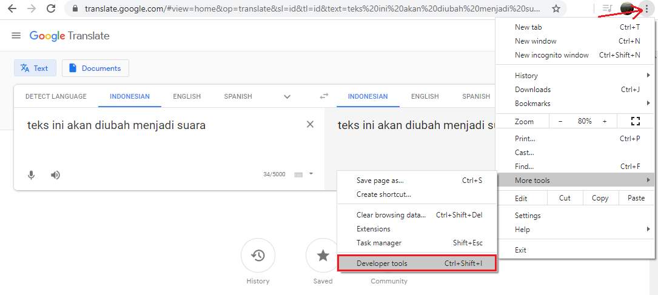This screenshot has height=295, width=658.
Task: Choose Cast... from the Chrome menu
Action: point(574,153)
